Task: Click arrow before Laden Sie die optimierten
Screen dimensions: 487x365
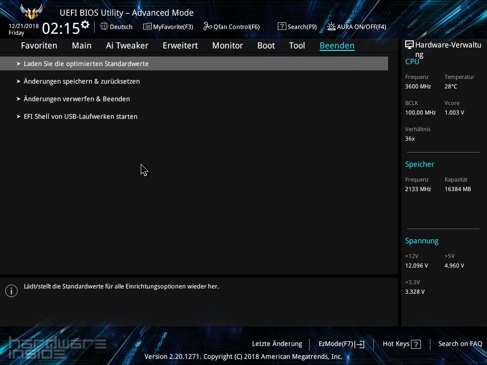Action: pos(19,64)
